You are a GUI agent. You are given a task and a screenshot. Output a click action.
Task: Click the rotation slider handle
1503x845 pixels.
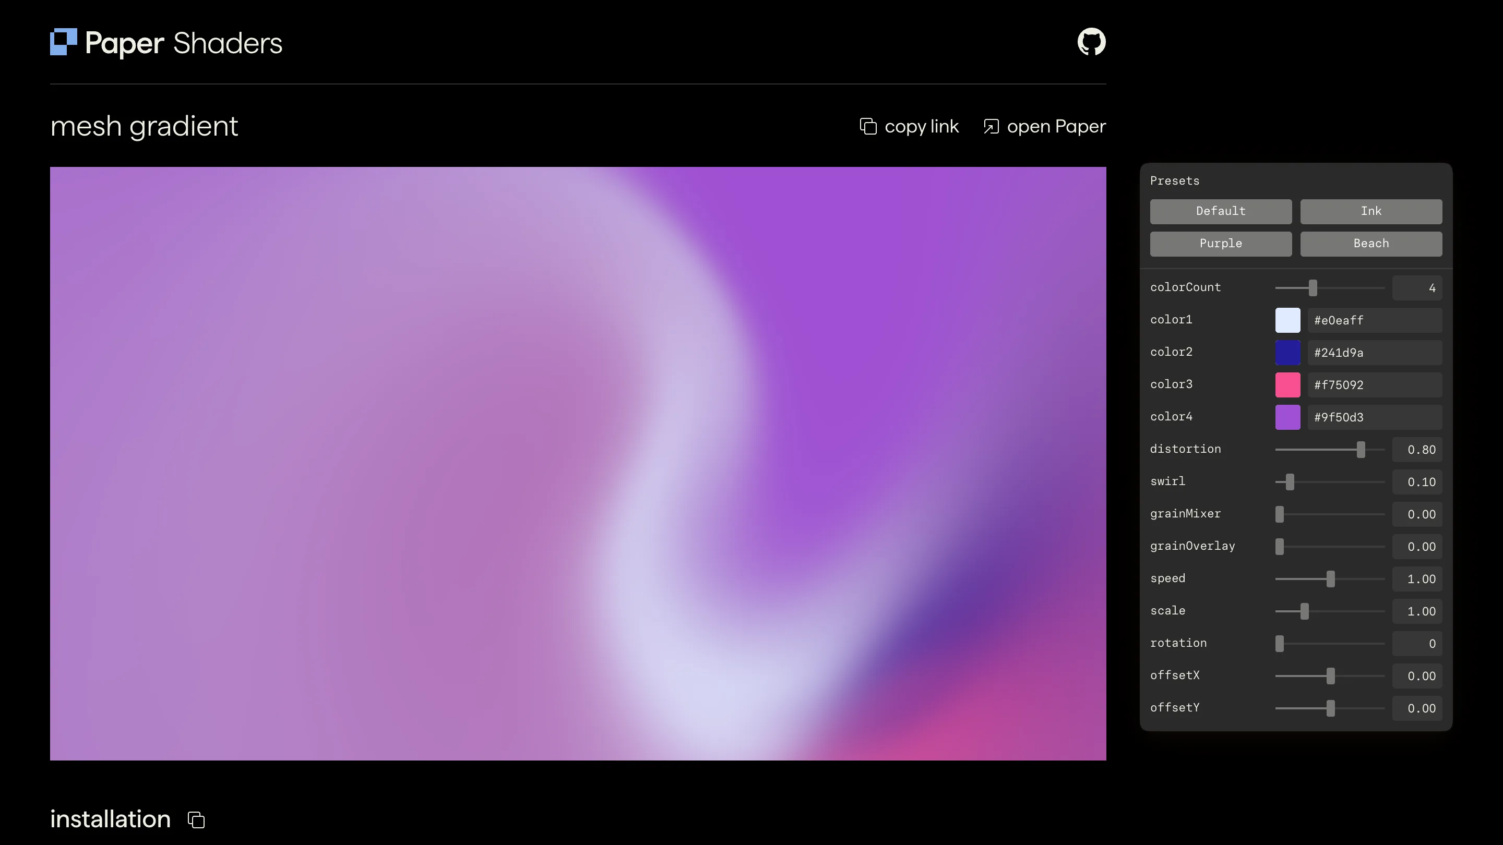tap(1280, 644)
